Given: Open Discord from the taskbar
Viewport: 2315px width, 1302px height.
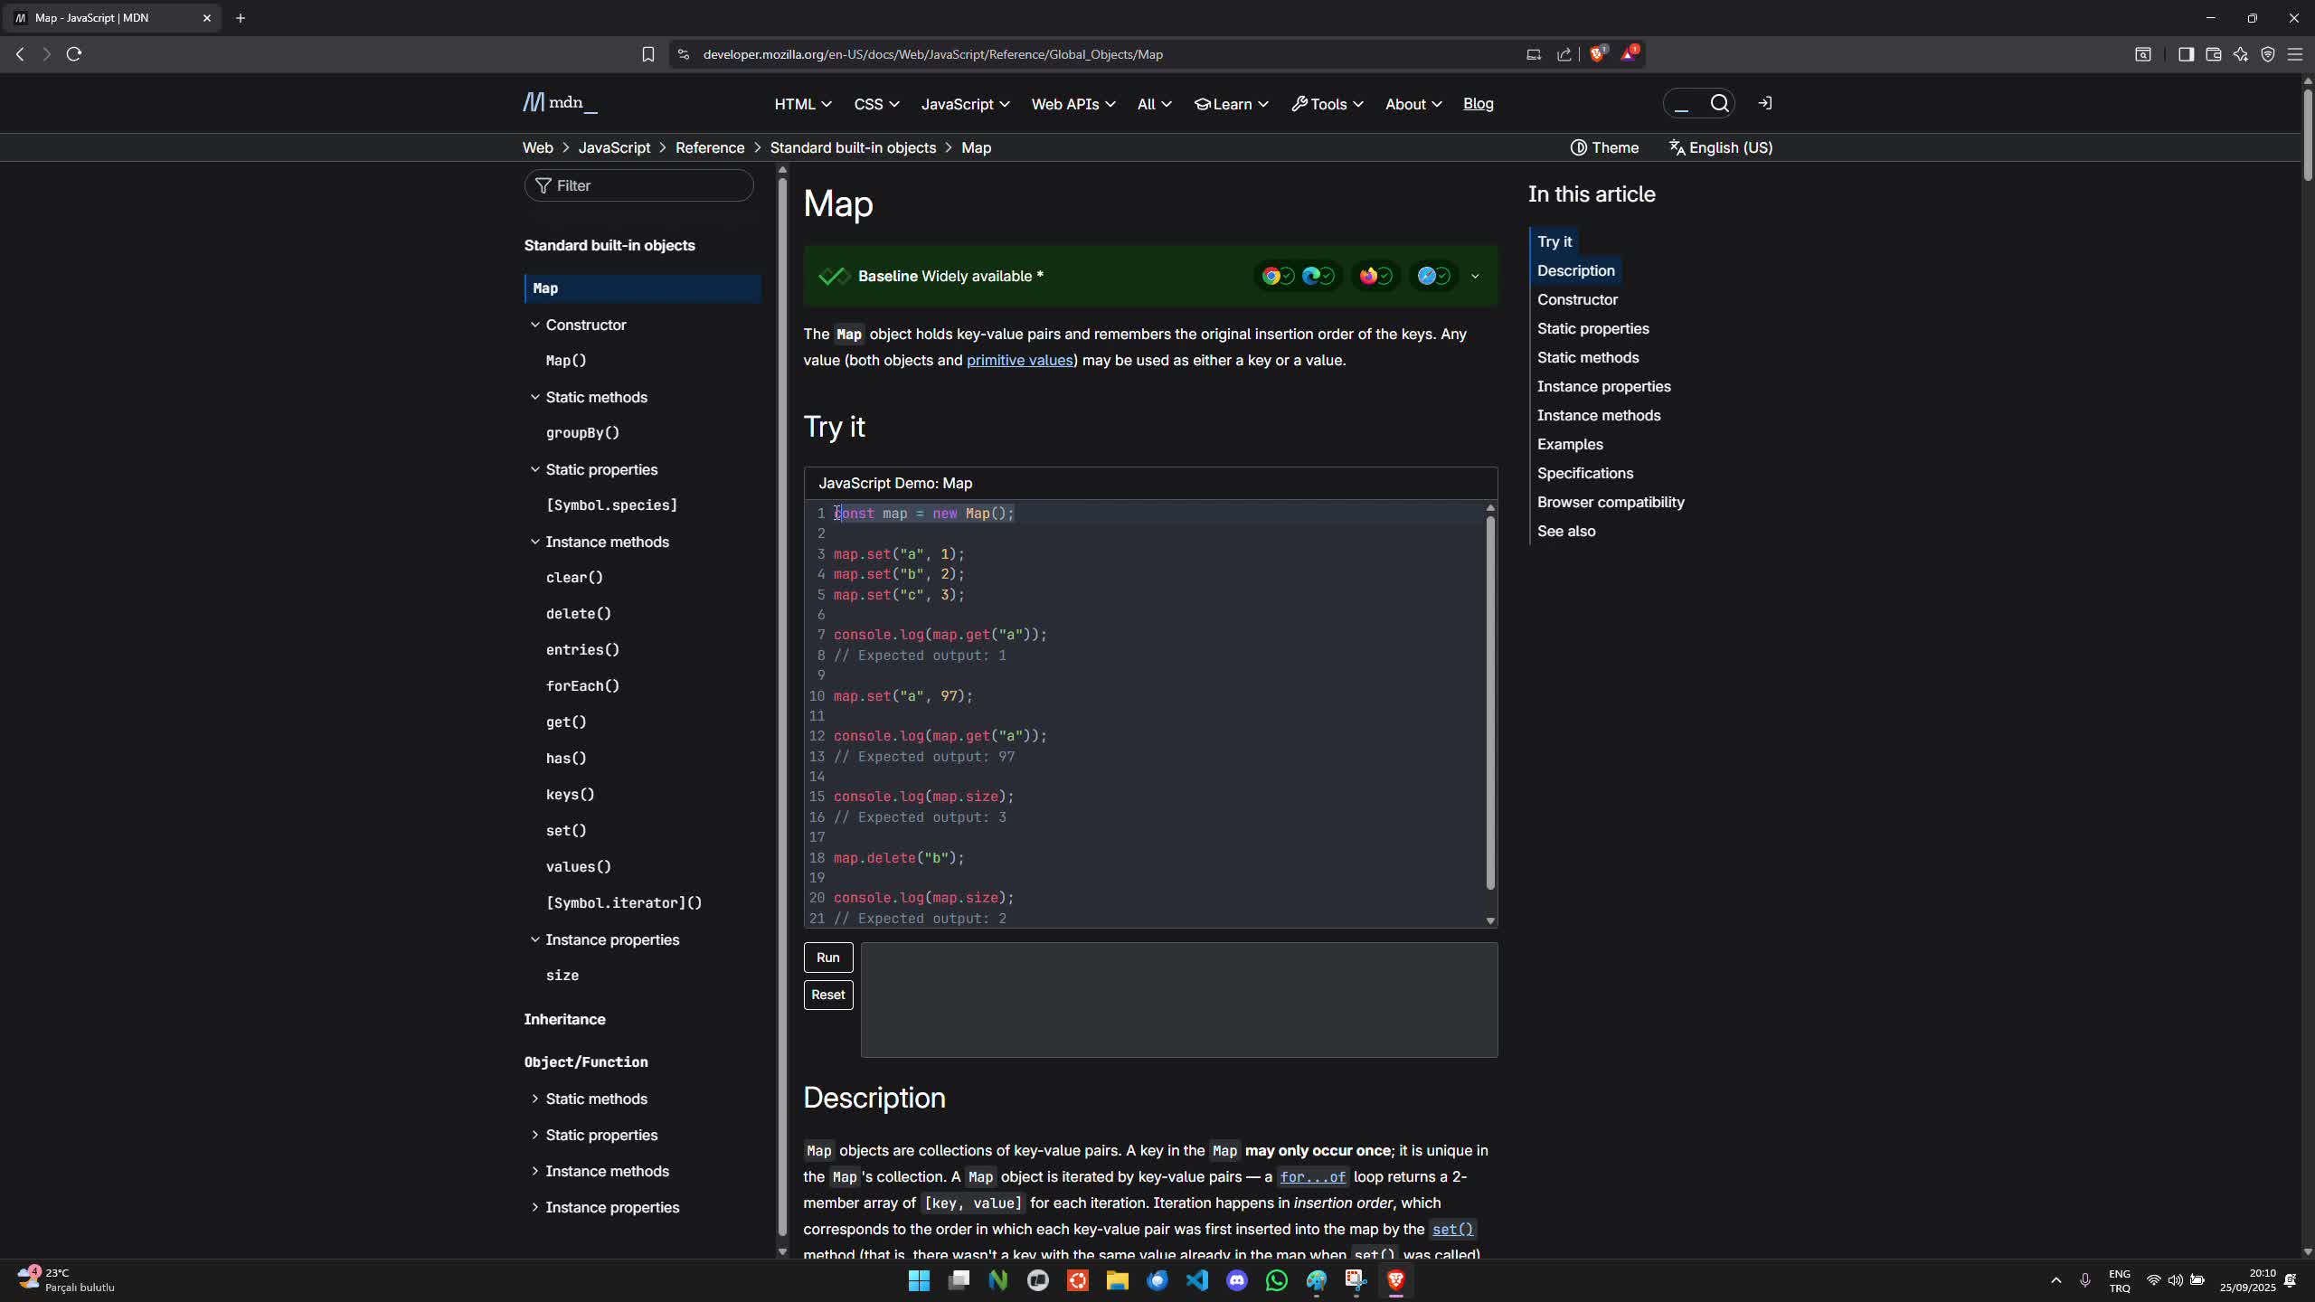Looking at the screenshot, I should [1236, 1280].
